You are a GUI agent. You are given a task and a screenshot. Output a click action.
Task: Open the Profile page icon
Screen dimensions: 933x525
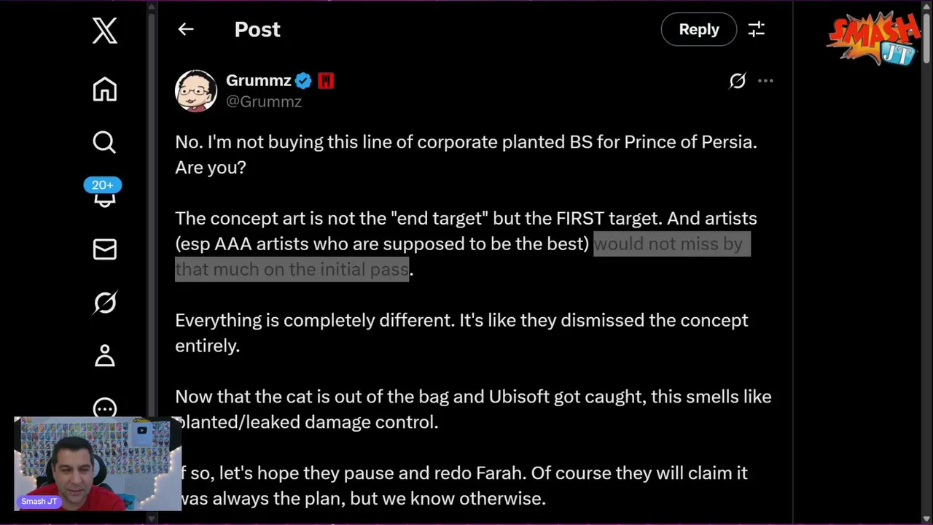pyautogui.click(x=105, y=355)
